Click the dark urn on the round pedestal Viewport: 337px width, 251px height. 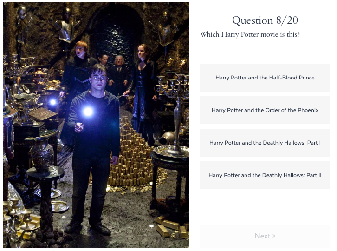click(x=42, y=154)
